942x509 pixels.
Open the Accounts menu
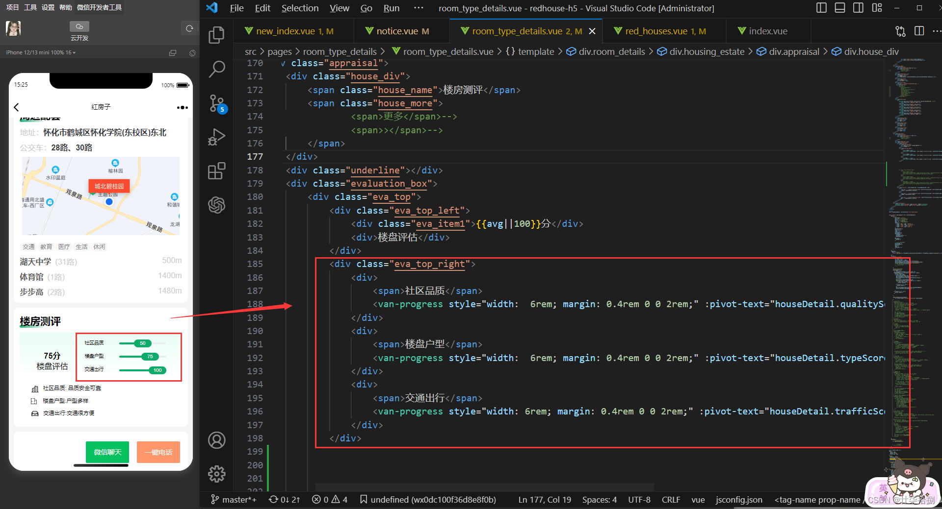click(x=216, y=440)
